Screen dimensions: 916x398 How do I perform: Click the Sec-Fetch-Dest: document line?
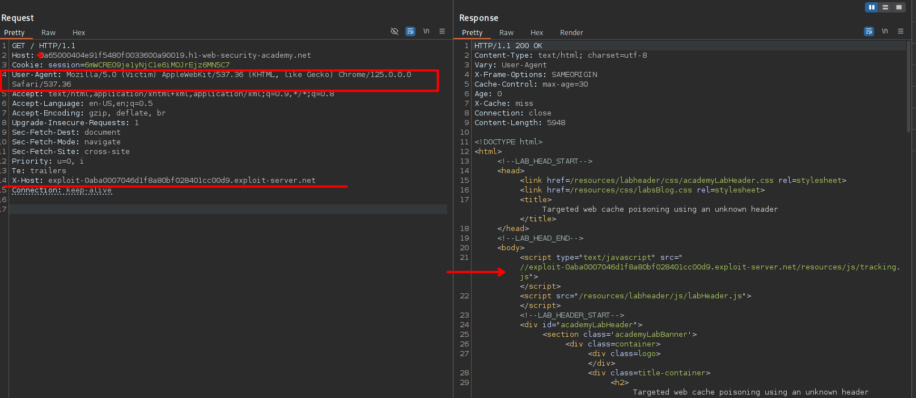click(x=66, y=132)
